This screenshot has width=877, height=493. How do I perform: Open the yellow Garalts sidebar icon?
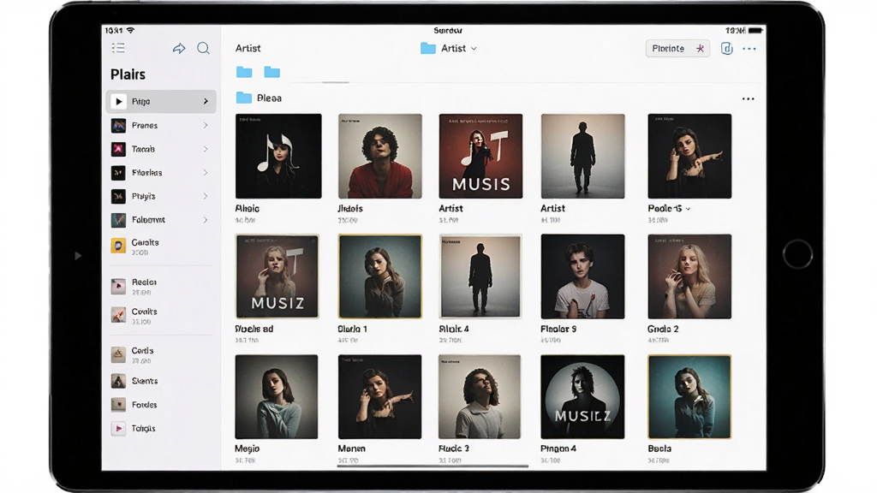[x=118, y=246]
